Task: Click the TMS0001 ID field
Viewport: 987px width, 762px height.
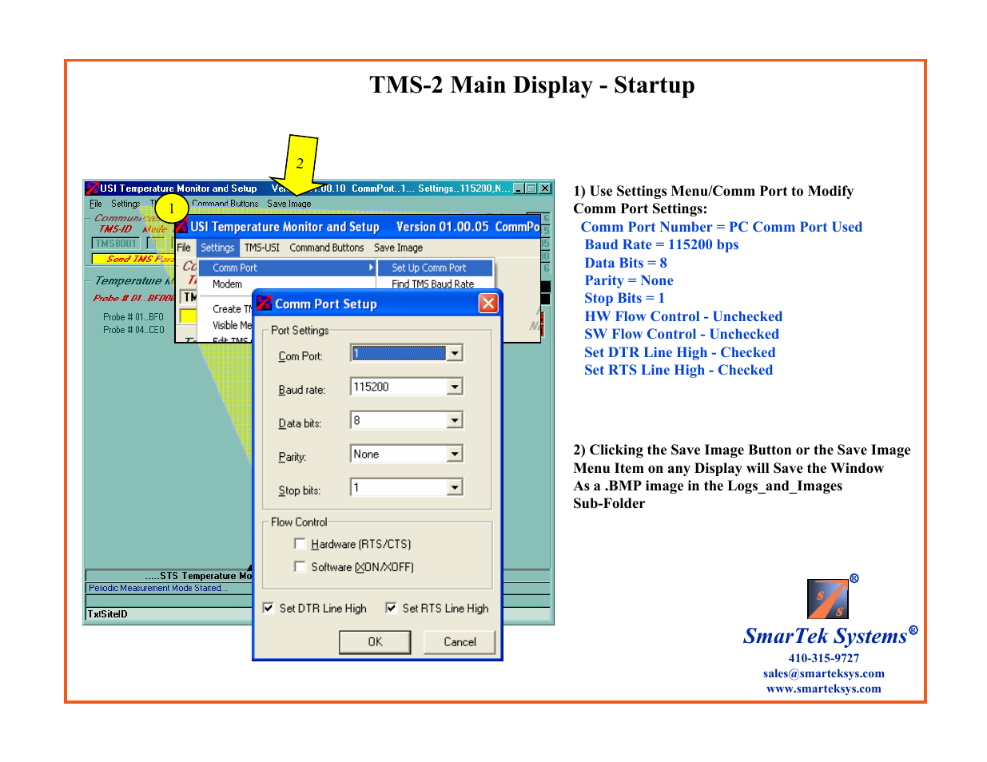Action: pos(117,243)
